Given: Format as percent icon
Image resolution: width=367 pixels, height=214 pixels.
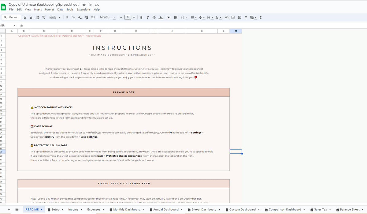Looking at the screenshot, I should point(73,17).
